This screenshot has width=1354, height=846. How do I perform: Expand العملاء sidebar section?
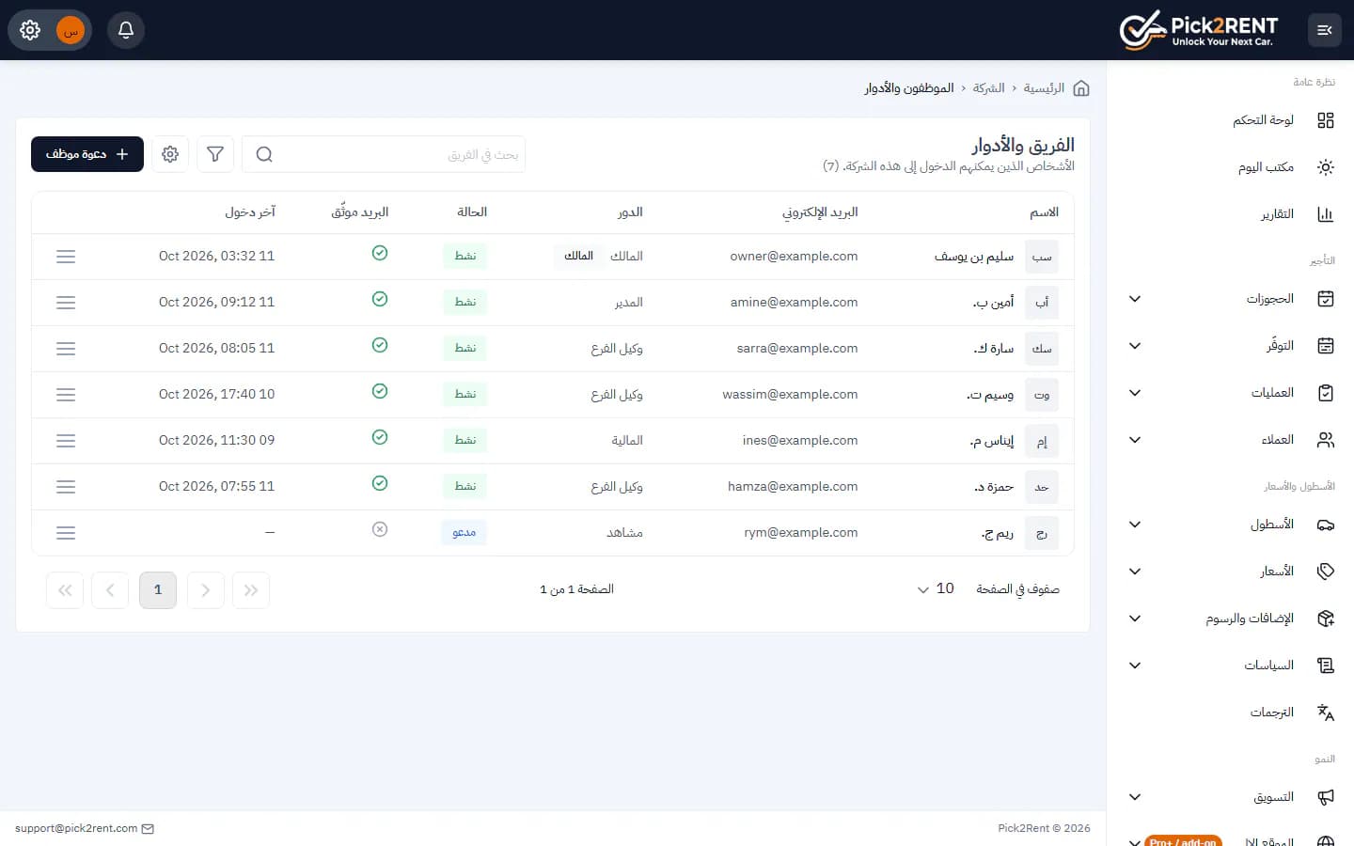1135,440
